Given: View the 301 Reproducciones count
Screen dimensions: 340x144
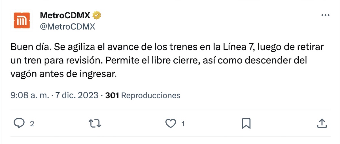Looking at the screenshot, I should pos(143,95).
